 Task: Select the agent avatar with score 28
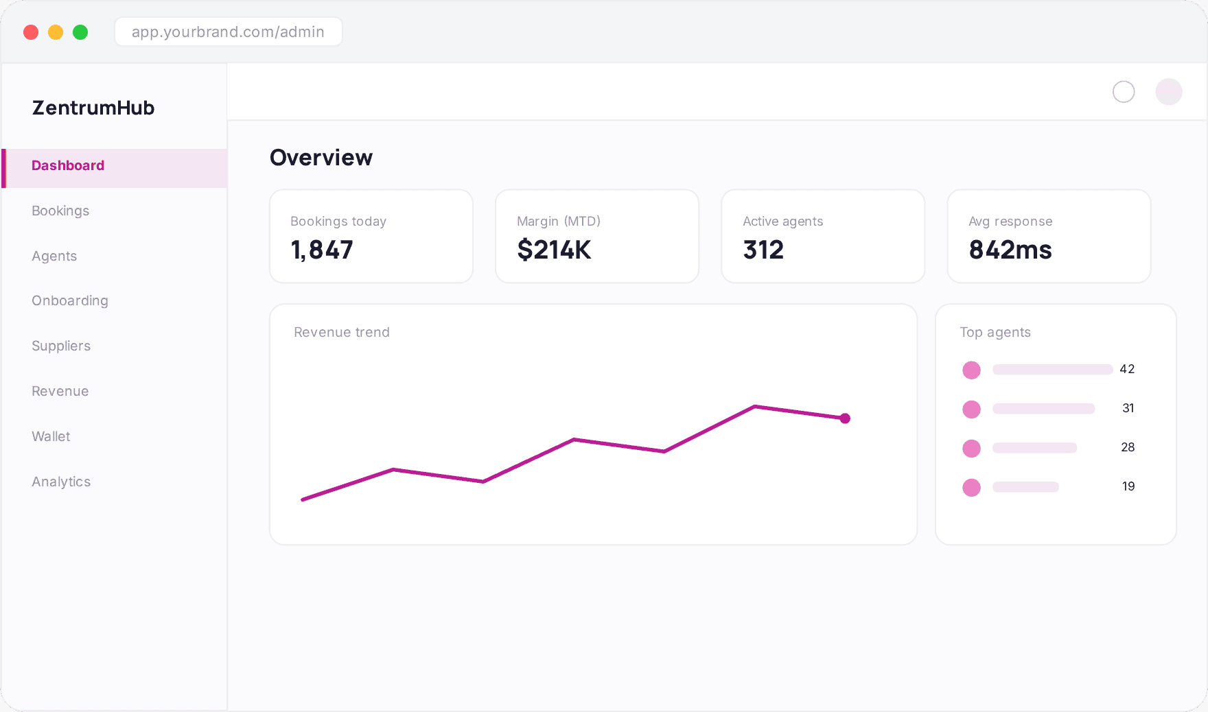tap(971, 449)
